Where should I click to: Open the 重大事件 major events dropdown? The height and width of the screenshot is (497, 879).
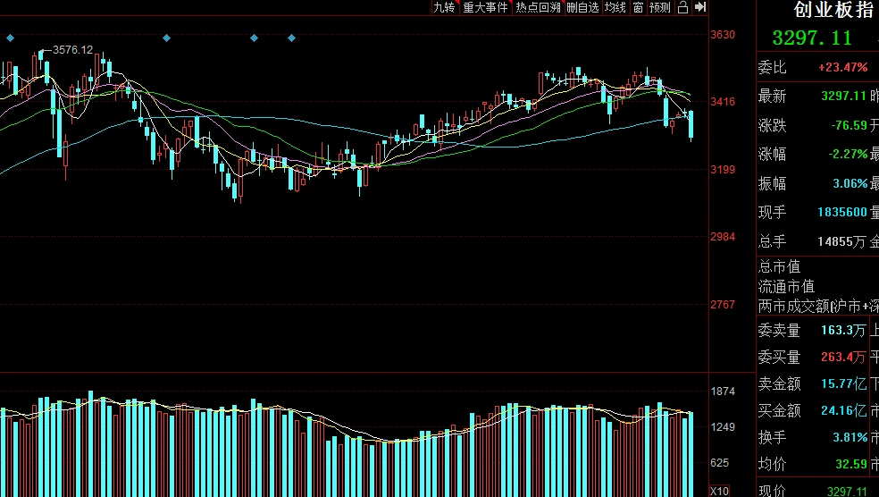[x=485, y=7]
